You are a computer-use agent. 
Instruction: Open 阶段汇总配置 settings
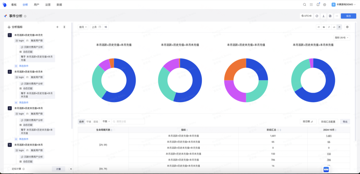tap(328, 122)
